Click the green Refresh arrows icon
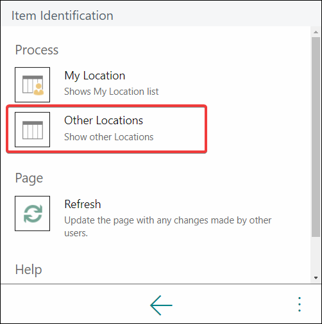Screen dimensions: 322x324 coord(33,213)
